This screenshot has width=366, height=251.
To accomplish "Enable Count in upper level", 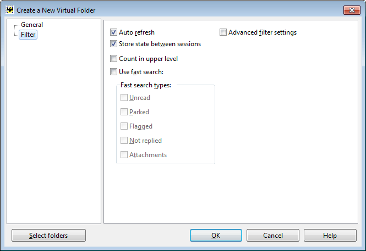I will point(114,58).
